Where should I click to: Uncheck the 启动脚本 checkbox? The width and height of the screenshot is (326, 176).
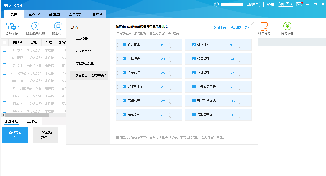coord(125,45)
